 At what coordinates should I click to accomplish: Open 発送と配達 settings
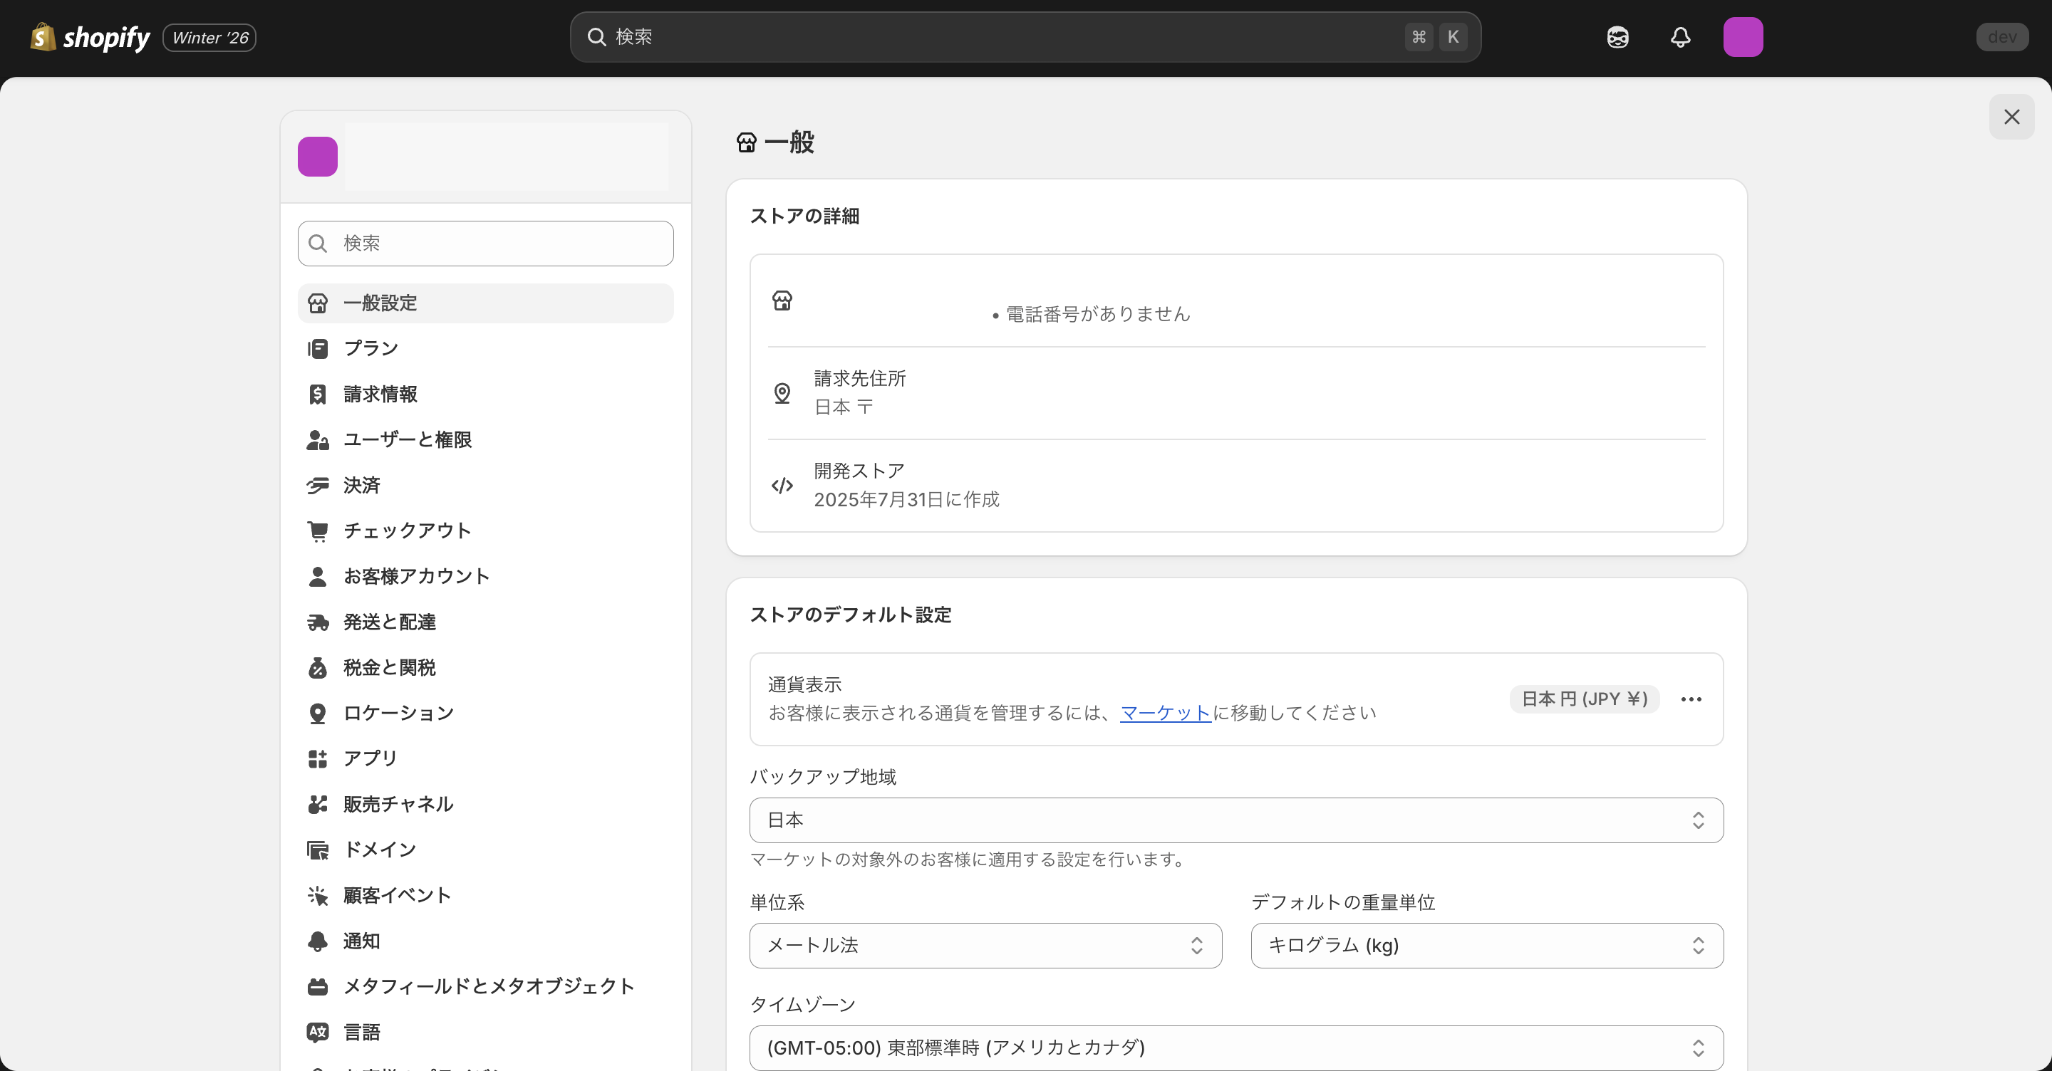390,622
